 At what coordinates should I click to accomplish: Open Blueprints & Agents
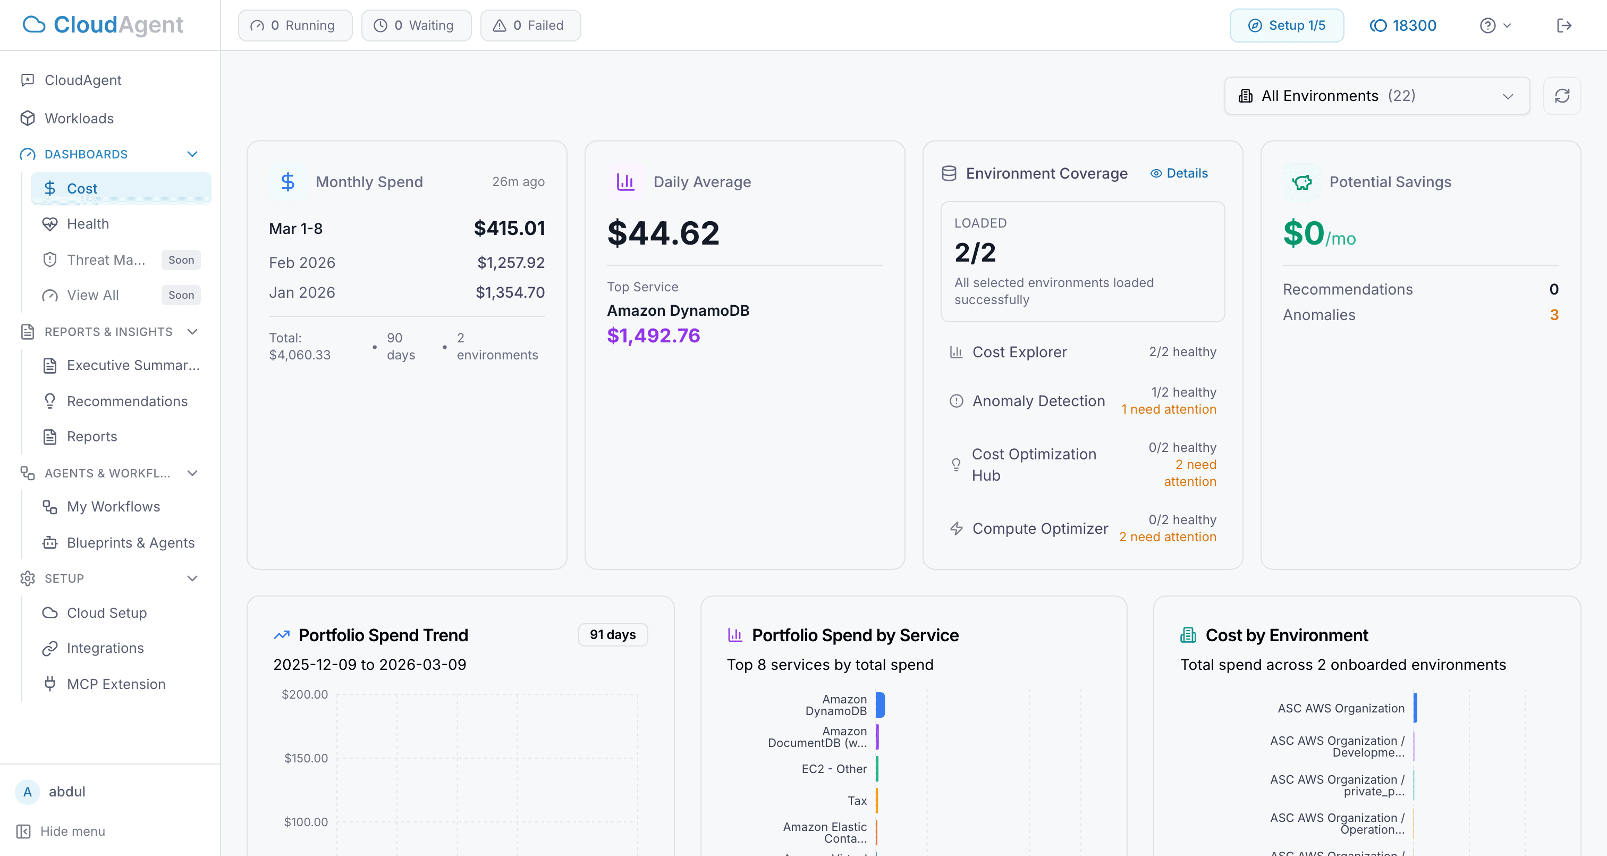(130, 542)
